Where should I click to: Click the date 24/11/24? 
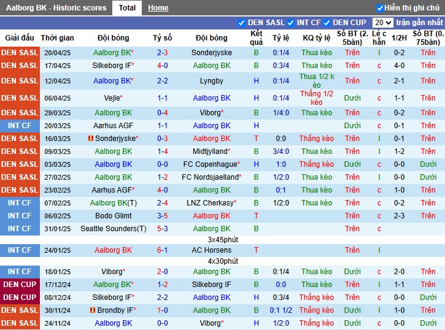[57, 323]
